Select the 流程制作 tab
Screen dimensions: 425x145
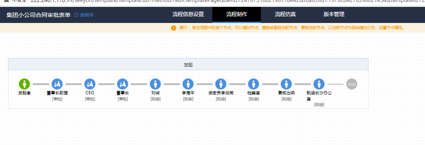click(237, 14)
